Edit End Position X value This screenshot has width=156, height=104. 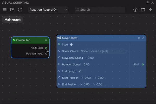87,84
